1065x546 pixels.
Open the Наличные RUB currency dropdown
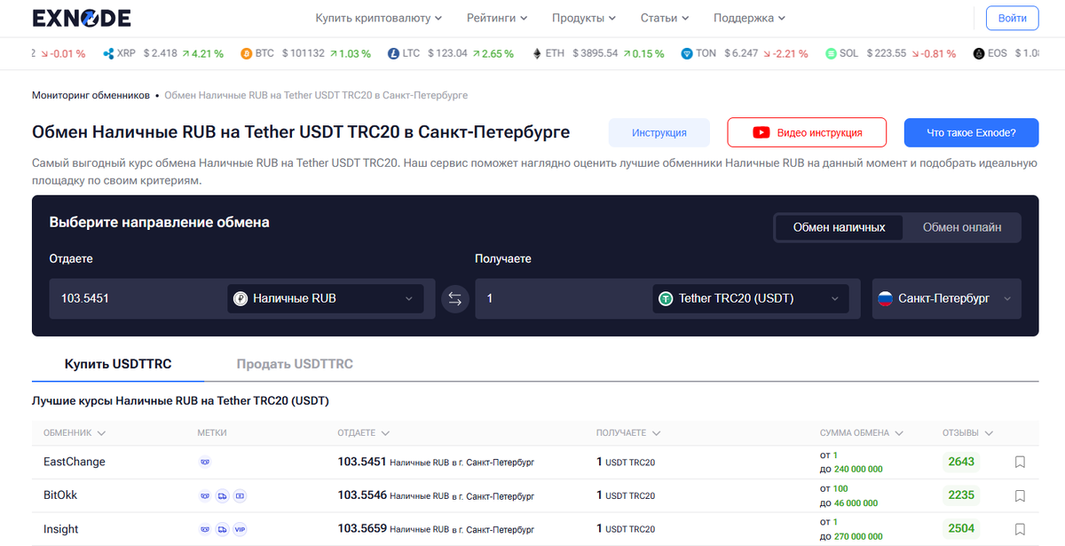click(x=325, y=298)
